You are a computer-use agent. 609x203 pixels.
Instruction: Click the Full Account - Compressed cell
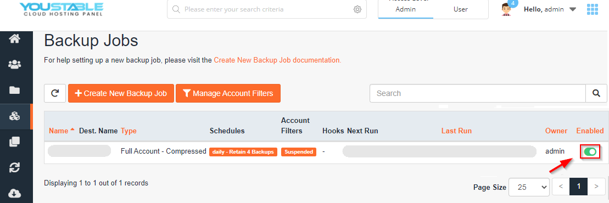pyautogui.click(x=164, y=151)
